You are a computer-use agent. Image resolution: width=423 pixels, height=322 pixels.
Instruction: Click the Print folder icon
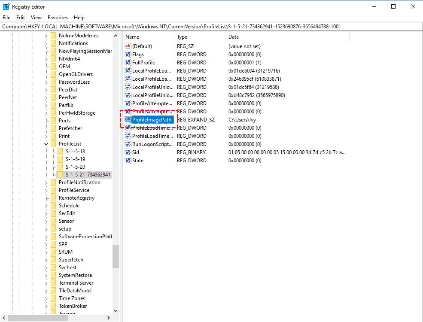click(53, 136)
